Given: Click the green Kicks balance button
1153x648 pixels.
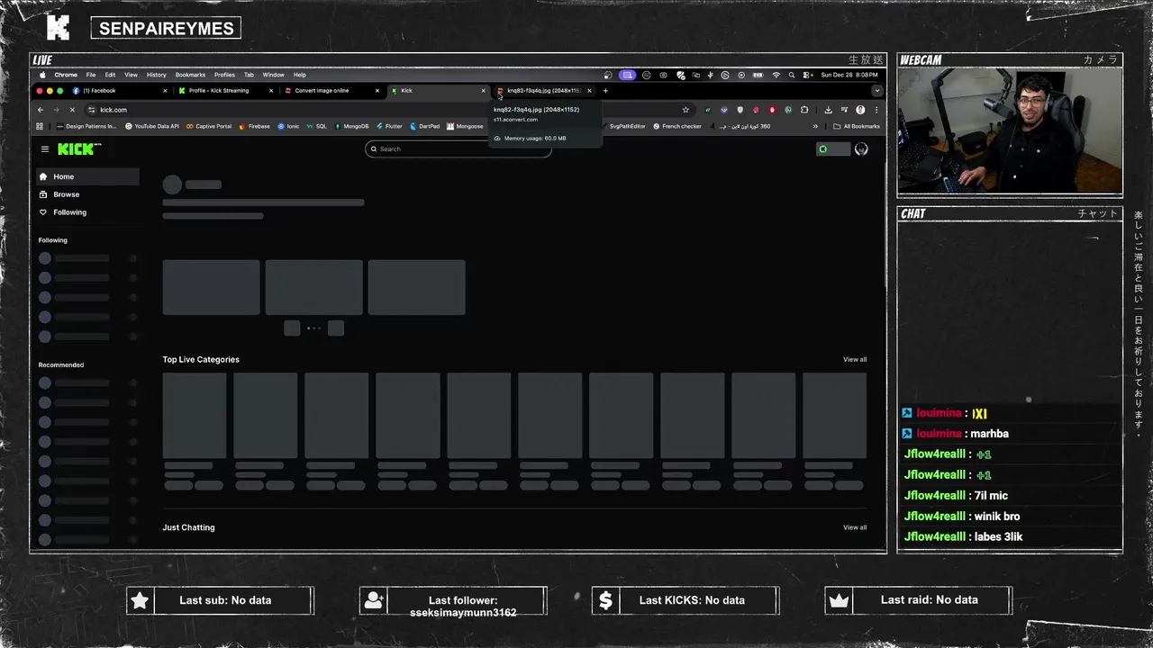Looking at the screenshot, I should point(833,149).
